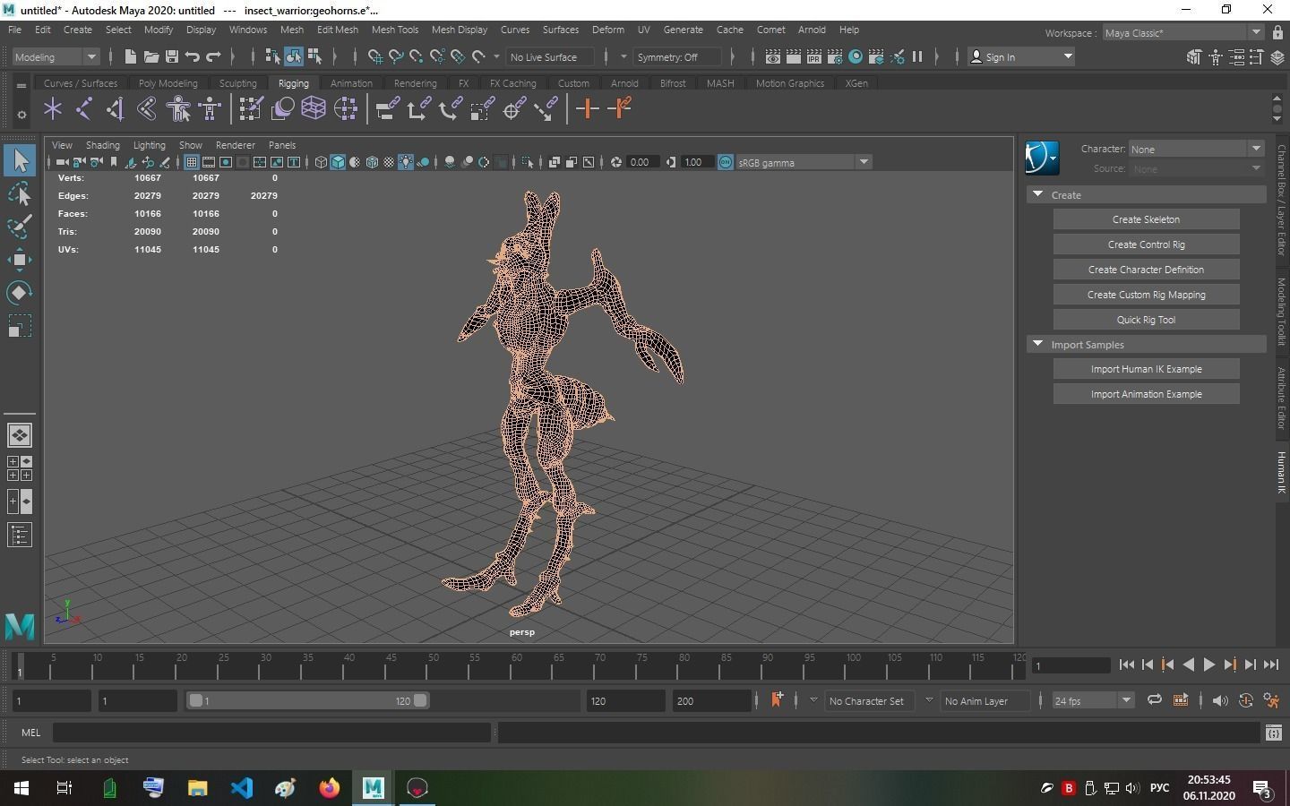Toggle Use All Lights bulb in viewport
This screenshot has width=1290, height=806.
[x=406, y=162]
